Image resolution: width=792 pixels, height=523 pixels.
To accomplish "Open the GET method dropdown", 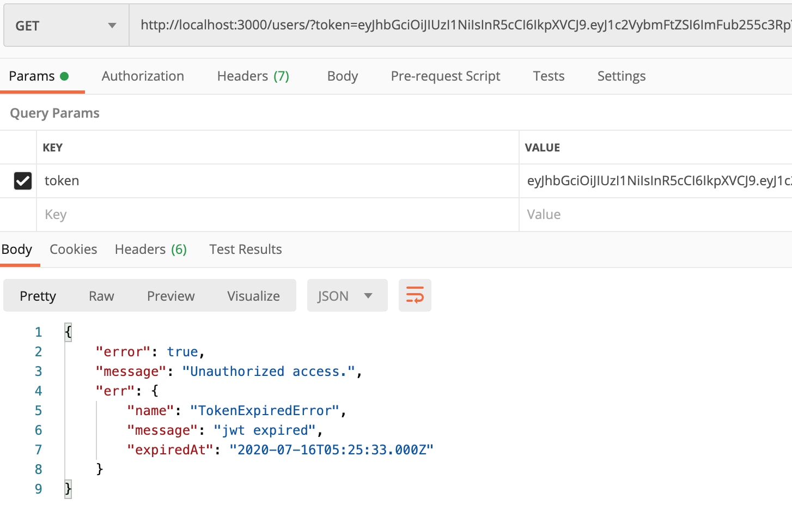I will pyautogui.click(x=66, y=26).
